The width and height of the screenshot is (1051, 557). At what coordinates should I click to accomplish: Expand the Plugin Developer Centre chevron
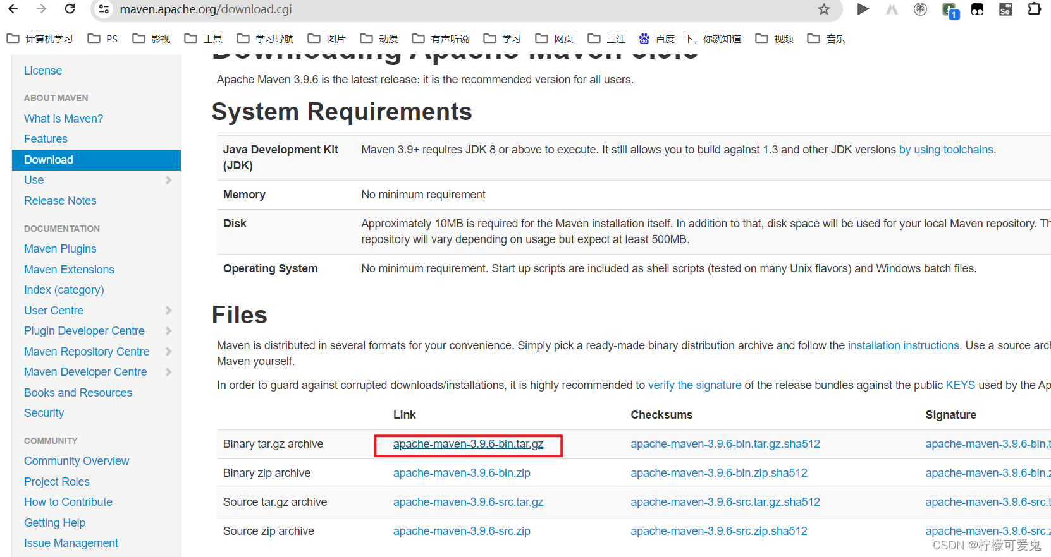168,331
